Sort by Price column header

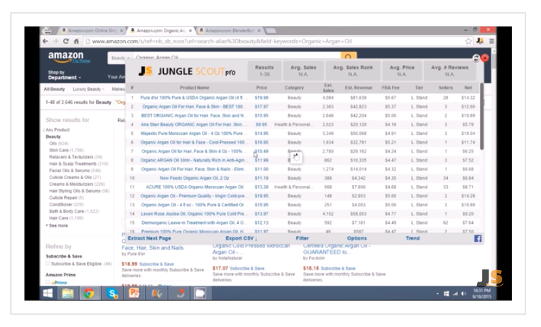coord(262,88)
